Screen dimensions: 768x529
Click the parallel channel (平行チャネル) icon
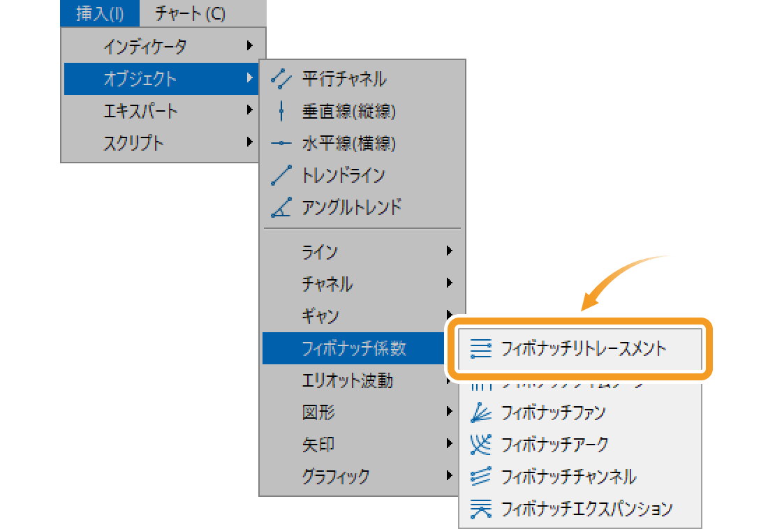[281, 79]
